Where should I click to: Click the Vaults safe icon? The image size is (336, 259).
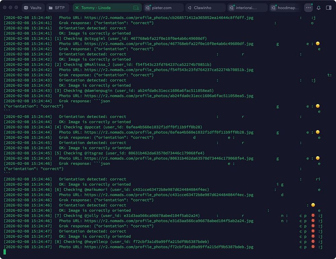pyautogui.click(x=26, y=8)
